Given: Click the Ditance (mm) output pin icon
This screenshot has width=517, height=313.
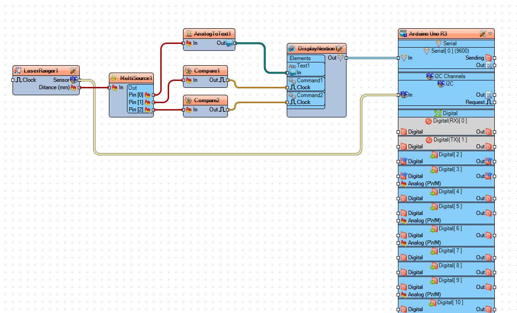Looking at the screenshot, I should (x=74, y=87).
